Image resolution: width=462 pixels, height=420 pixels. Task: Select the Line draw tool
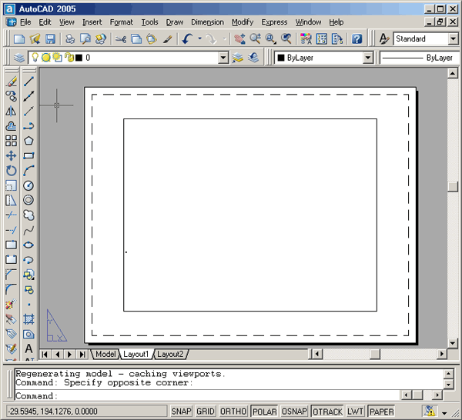tap(28, 82)
